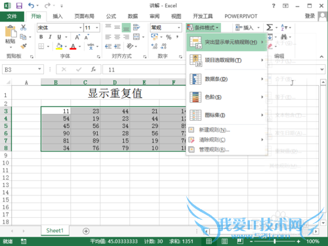Expand the formula bar
This screenshot has height=246, width=328.
[322, 70]
